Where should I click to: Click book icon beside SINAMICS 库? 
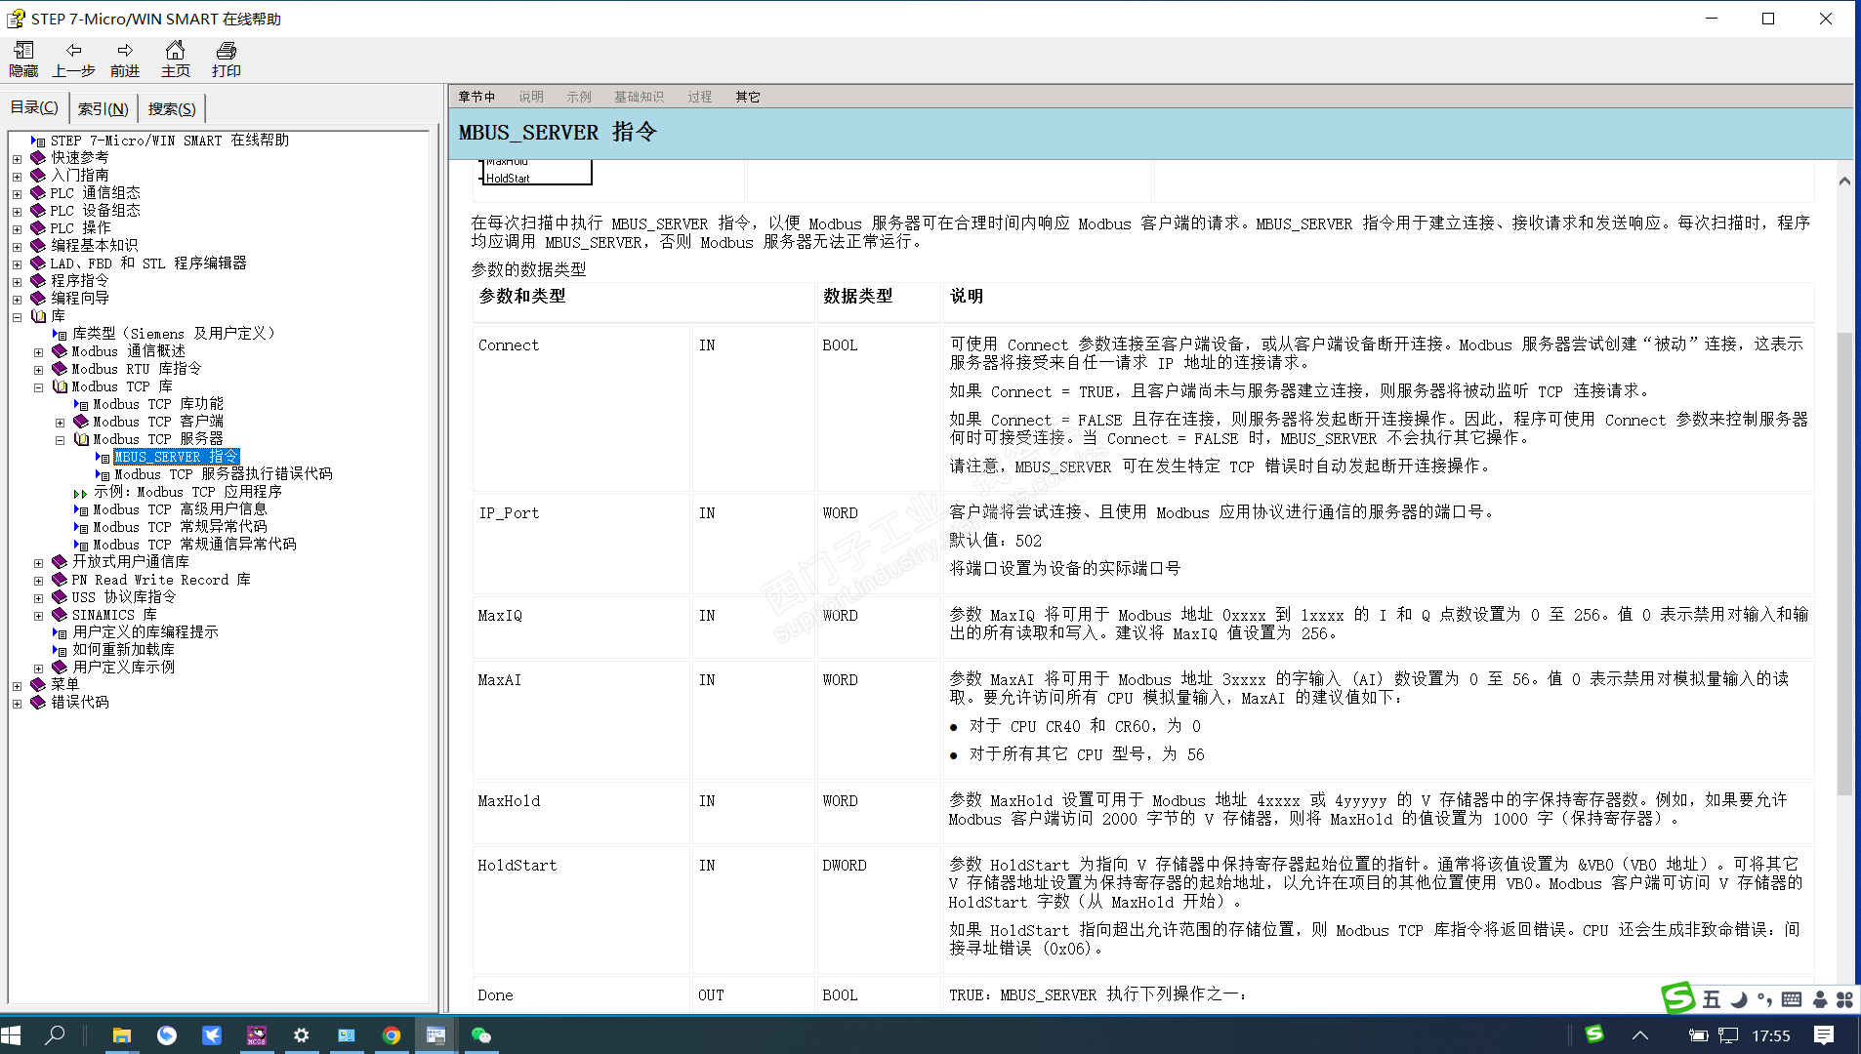[60, 615]
